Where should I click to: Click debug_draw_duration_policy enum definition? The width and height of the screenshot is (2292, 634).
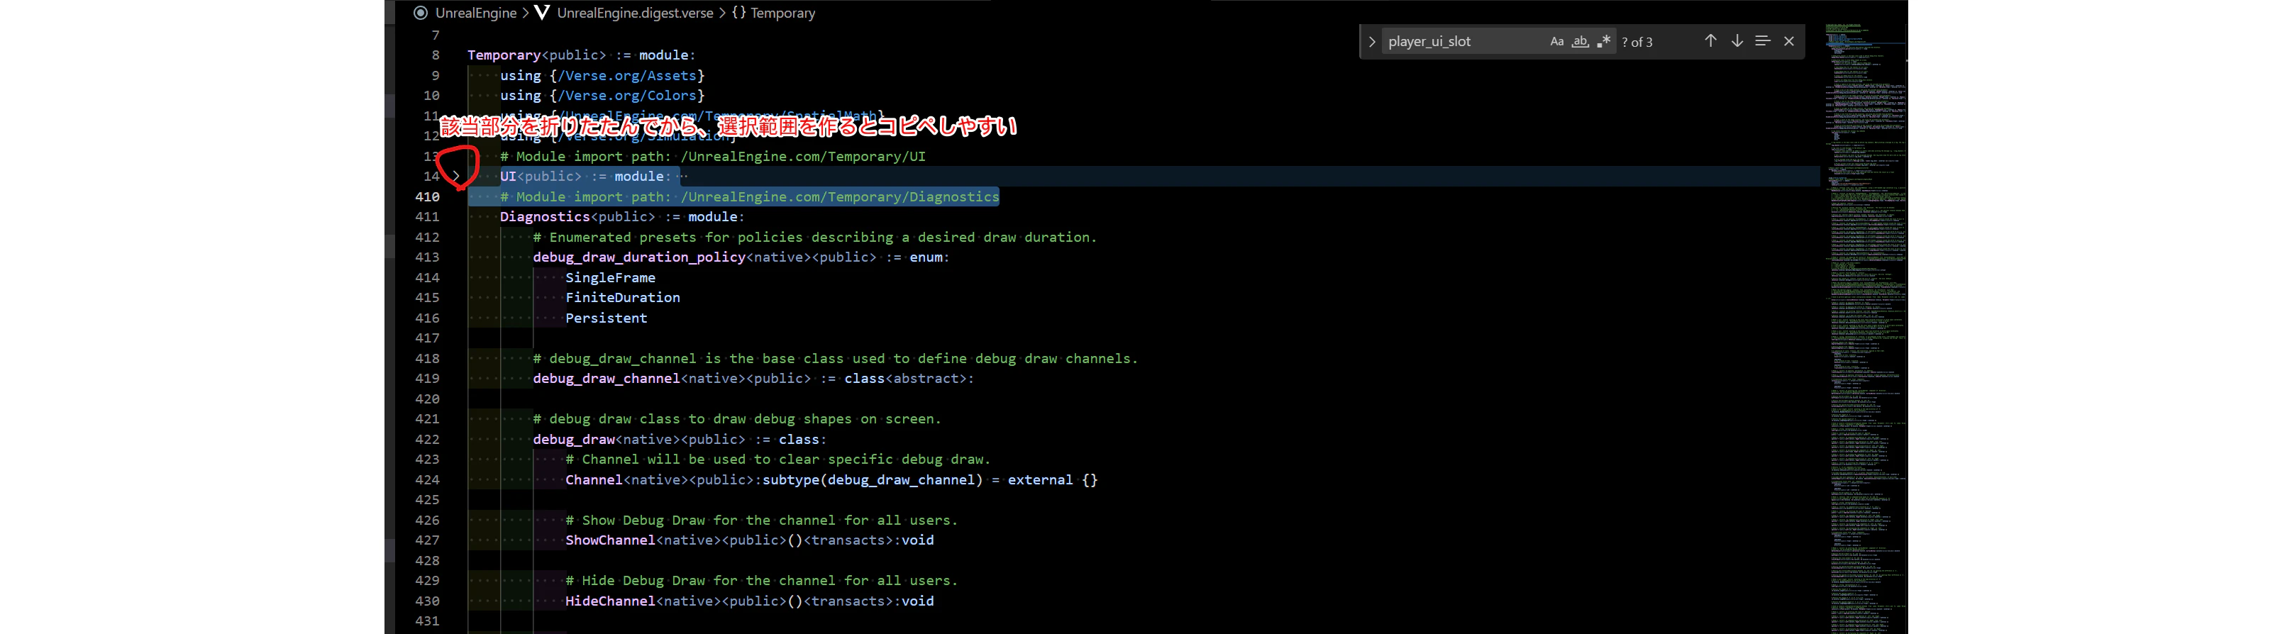741,257
